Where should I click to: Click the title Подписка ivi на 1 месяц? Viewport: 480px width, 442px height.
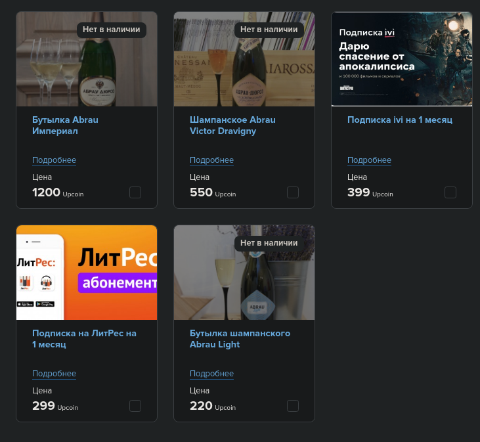pos(400,120)
